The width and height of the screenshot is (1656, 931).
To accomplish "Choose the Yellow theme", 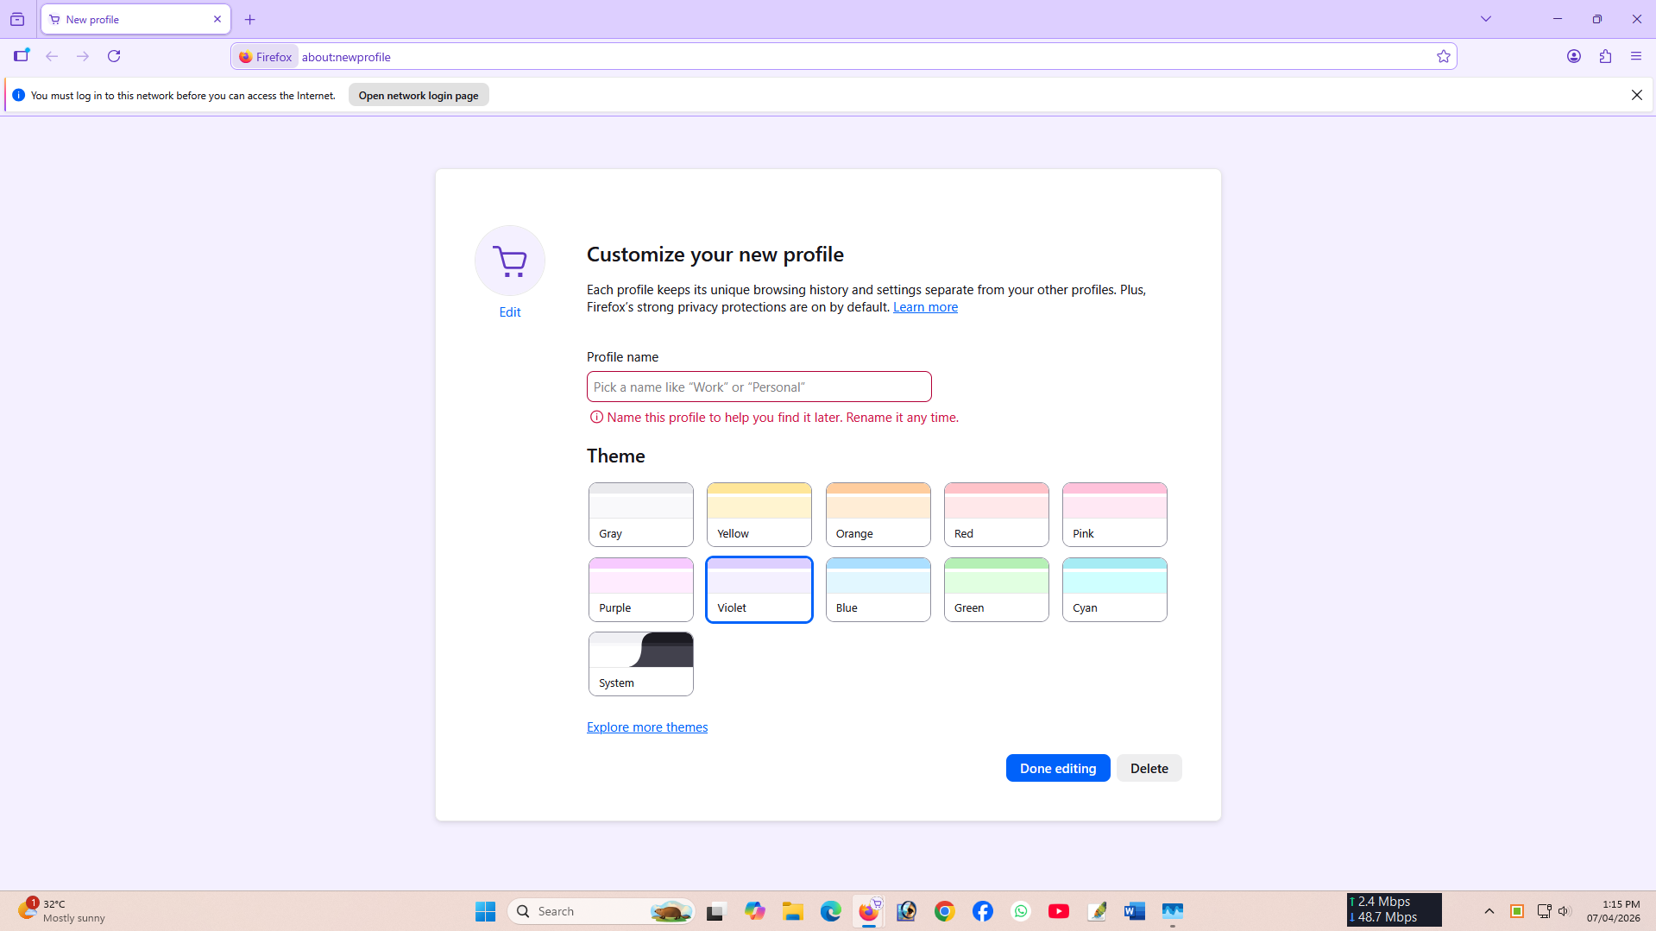I will (759, 514).
